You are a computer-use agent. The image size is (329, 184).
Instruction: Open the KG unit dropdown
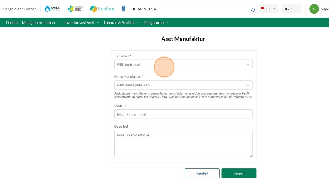tap(291, 9)
